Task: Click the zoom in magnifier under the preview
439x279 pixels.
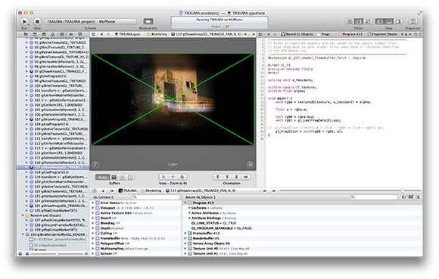Action: click(182, 177)
